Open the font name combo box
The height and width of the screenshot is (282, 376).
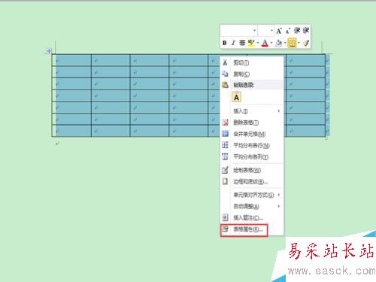(238, 31)
